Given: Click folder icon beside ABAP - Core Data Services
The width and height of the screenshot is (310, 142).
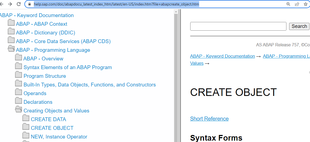Looking at the screenshot, I should pos(11,40).
